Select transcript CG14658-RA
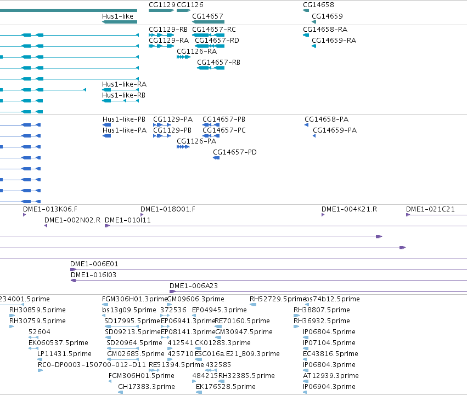Image resolution: width=467 pixels, height=395 pixels. [325, 30]
